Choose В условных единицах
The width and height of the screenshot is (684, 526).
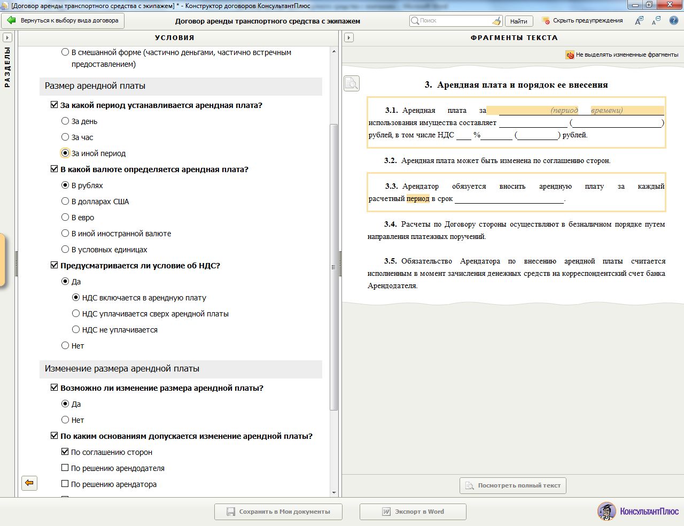(x=65, y=249)
